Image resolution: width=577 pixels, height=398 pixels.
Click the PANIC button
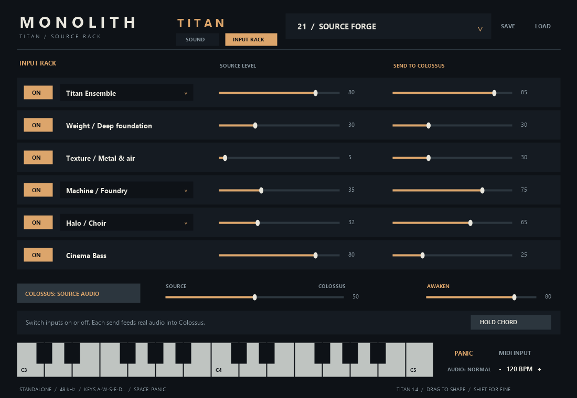coord(463,353)
